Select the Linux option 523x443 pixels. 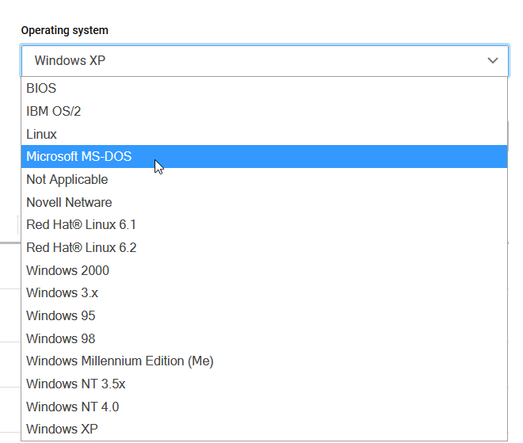coord(264,134)
